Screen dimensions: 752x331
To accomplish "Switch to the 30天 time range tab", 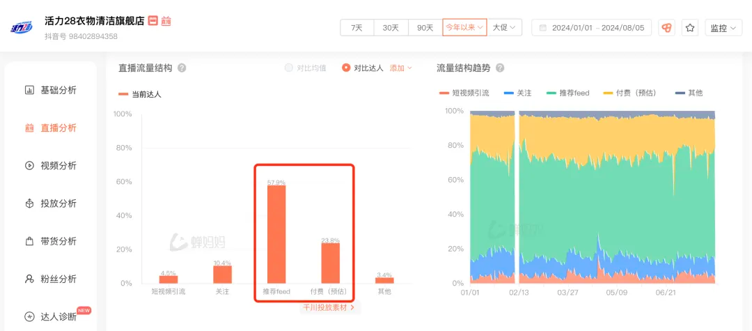I will point(391,28).
